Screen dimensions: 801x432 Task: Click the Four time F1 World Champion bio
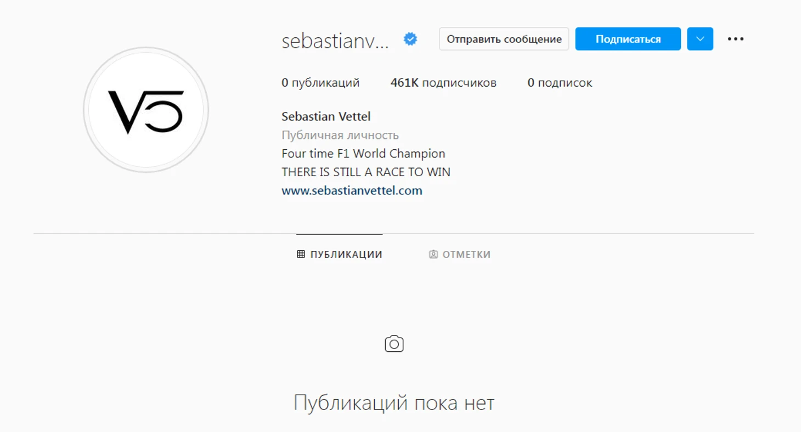coord(363,154)
